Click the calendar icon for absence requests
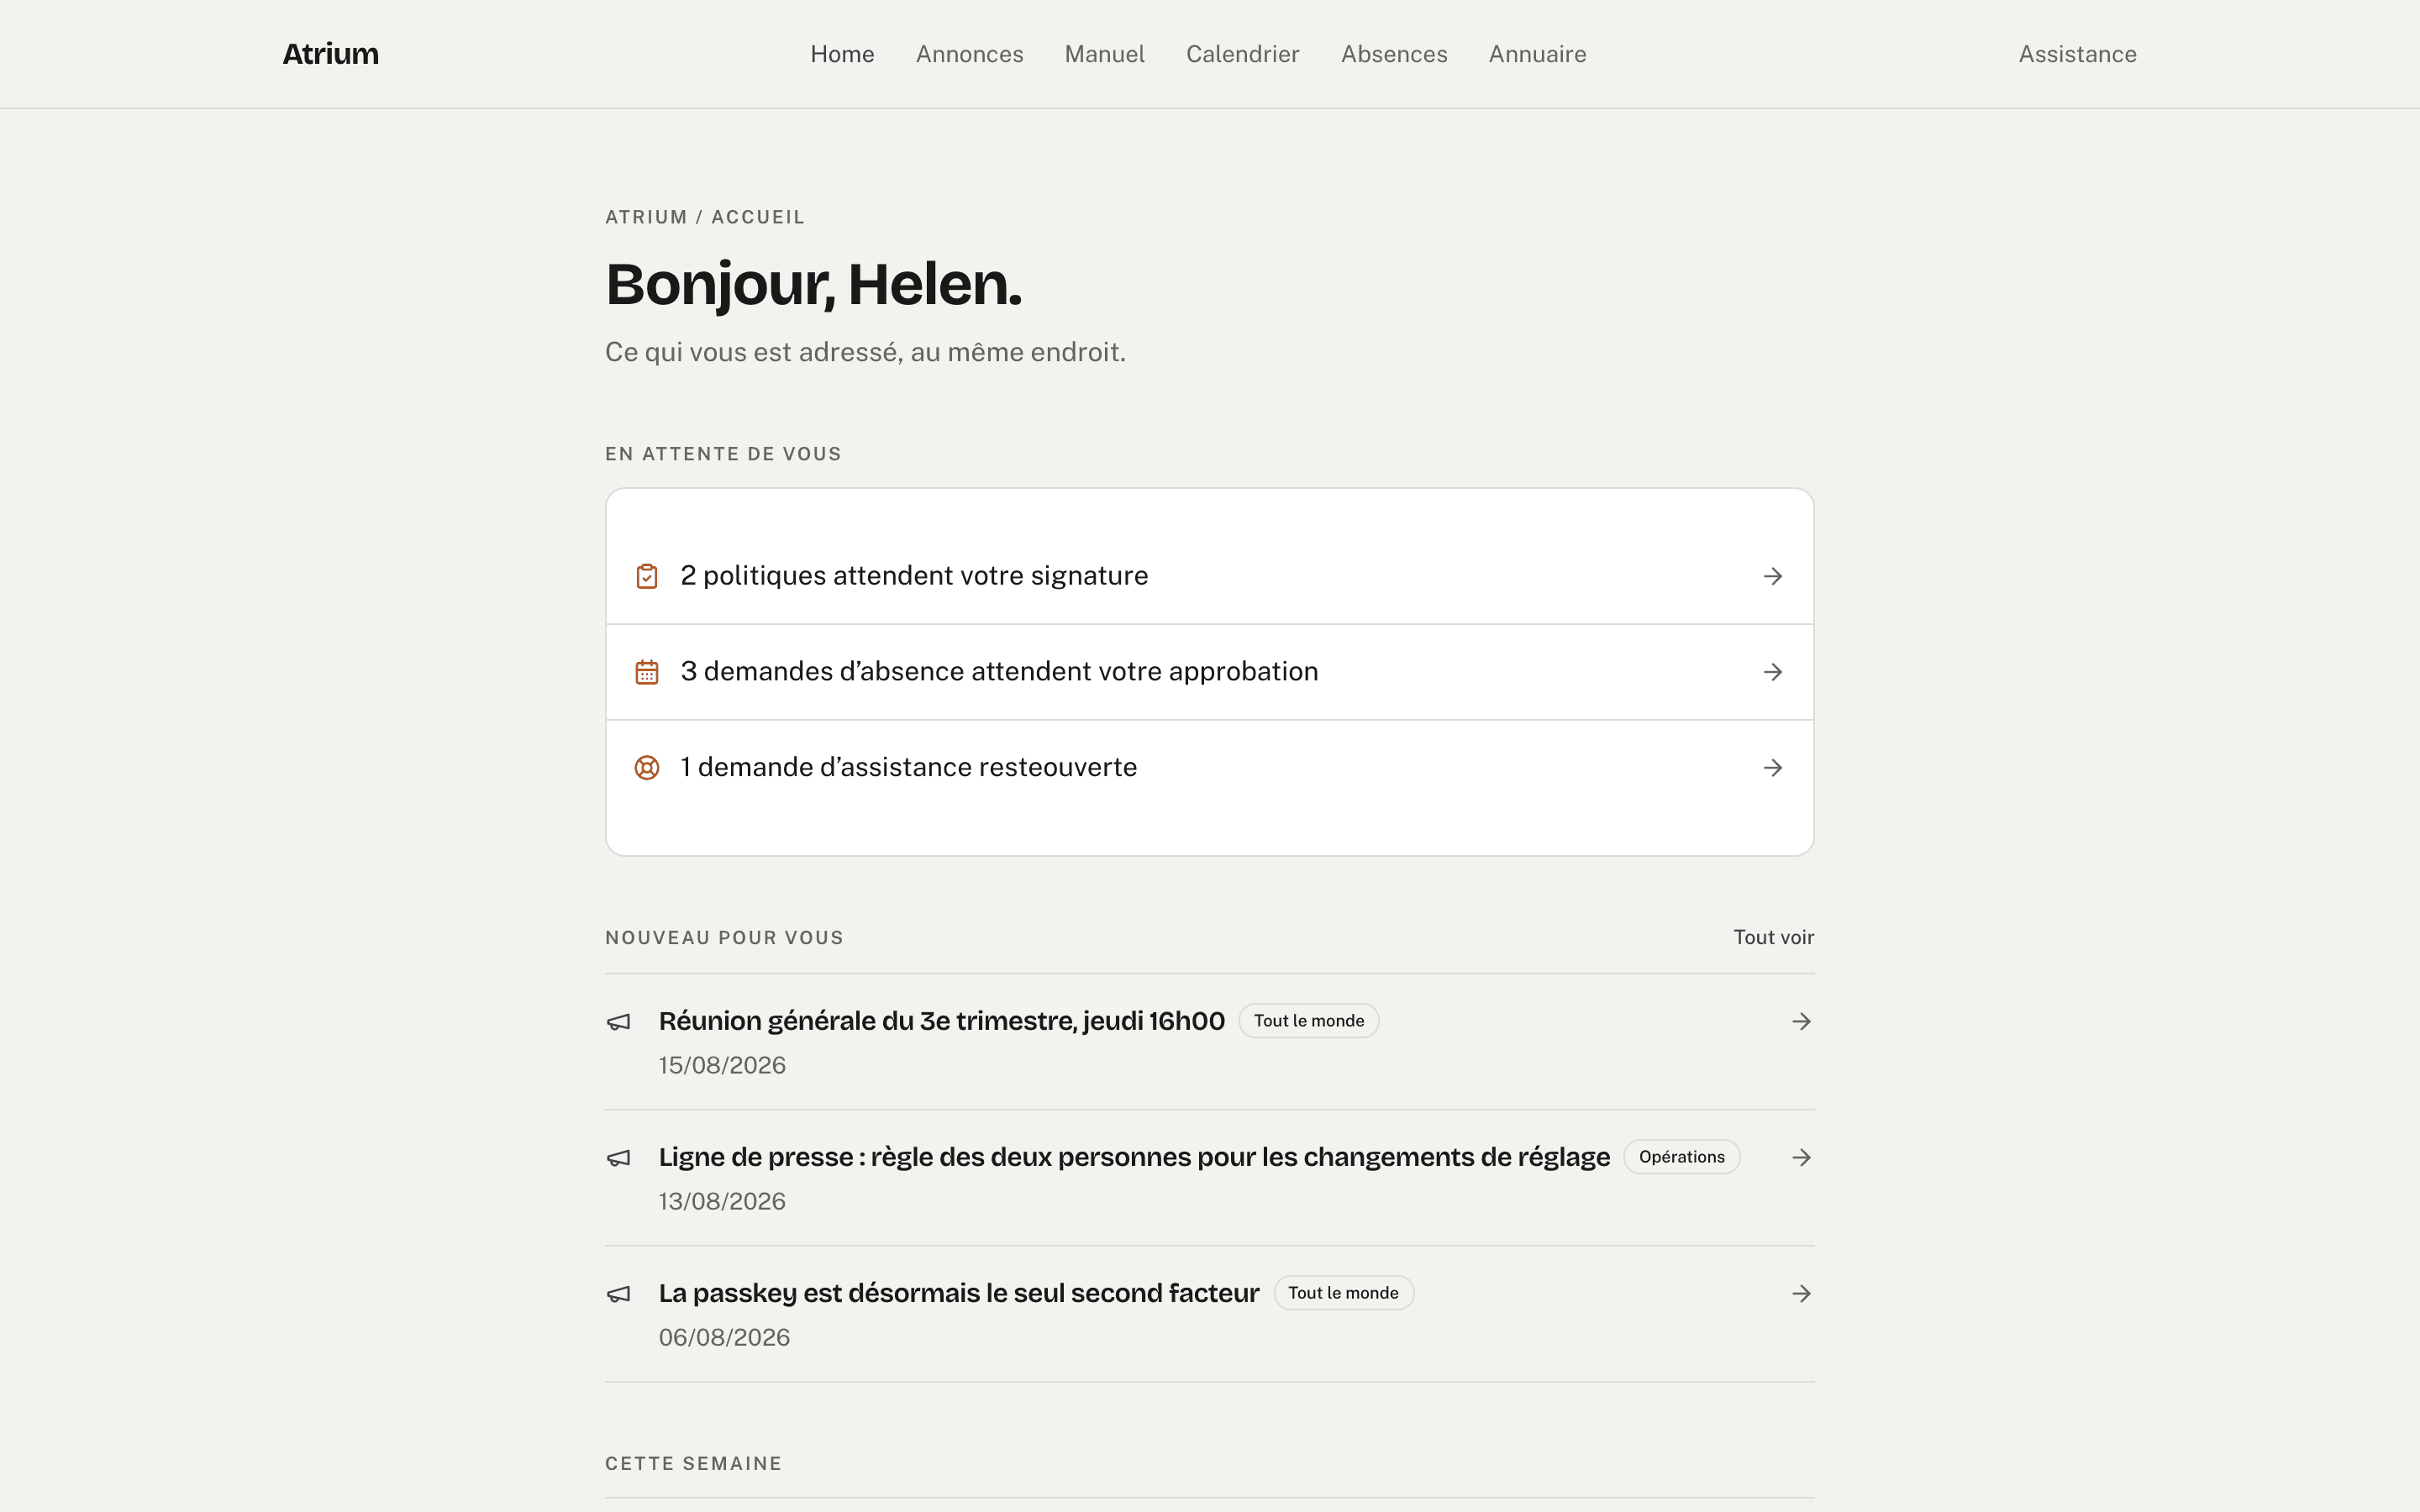Screen dimensions: 2420x1512 click(x=647, y=672)
